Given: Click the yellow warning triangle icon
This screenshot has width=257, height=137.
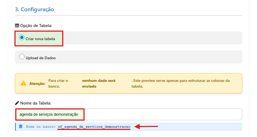Looking at the screenshot, I should pos(23,83).
